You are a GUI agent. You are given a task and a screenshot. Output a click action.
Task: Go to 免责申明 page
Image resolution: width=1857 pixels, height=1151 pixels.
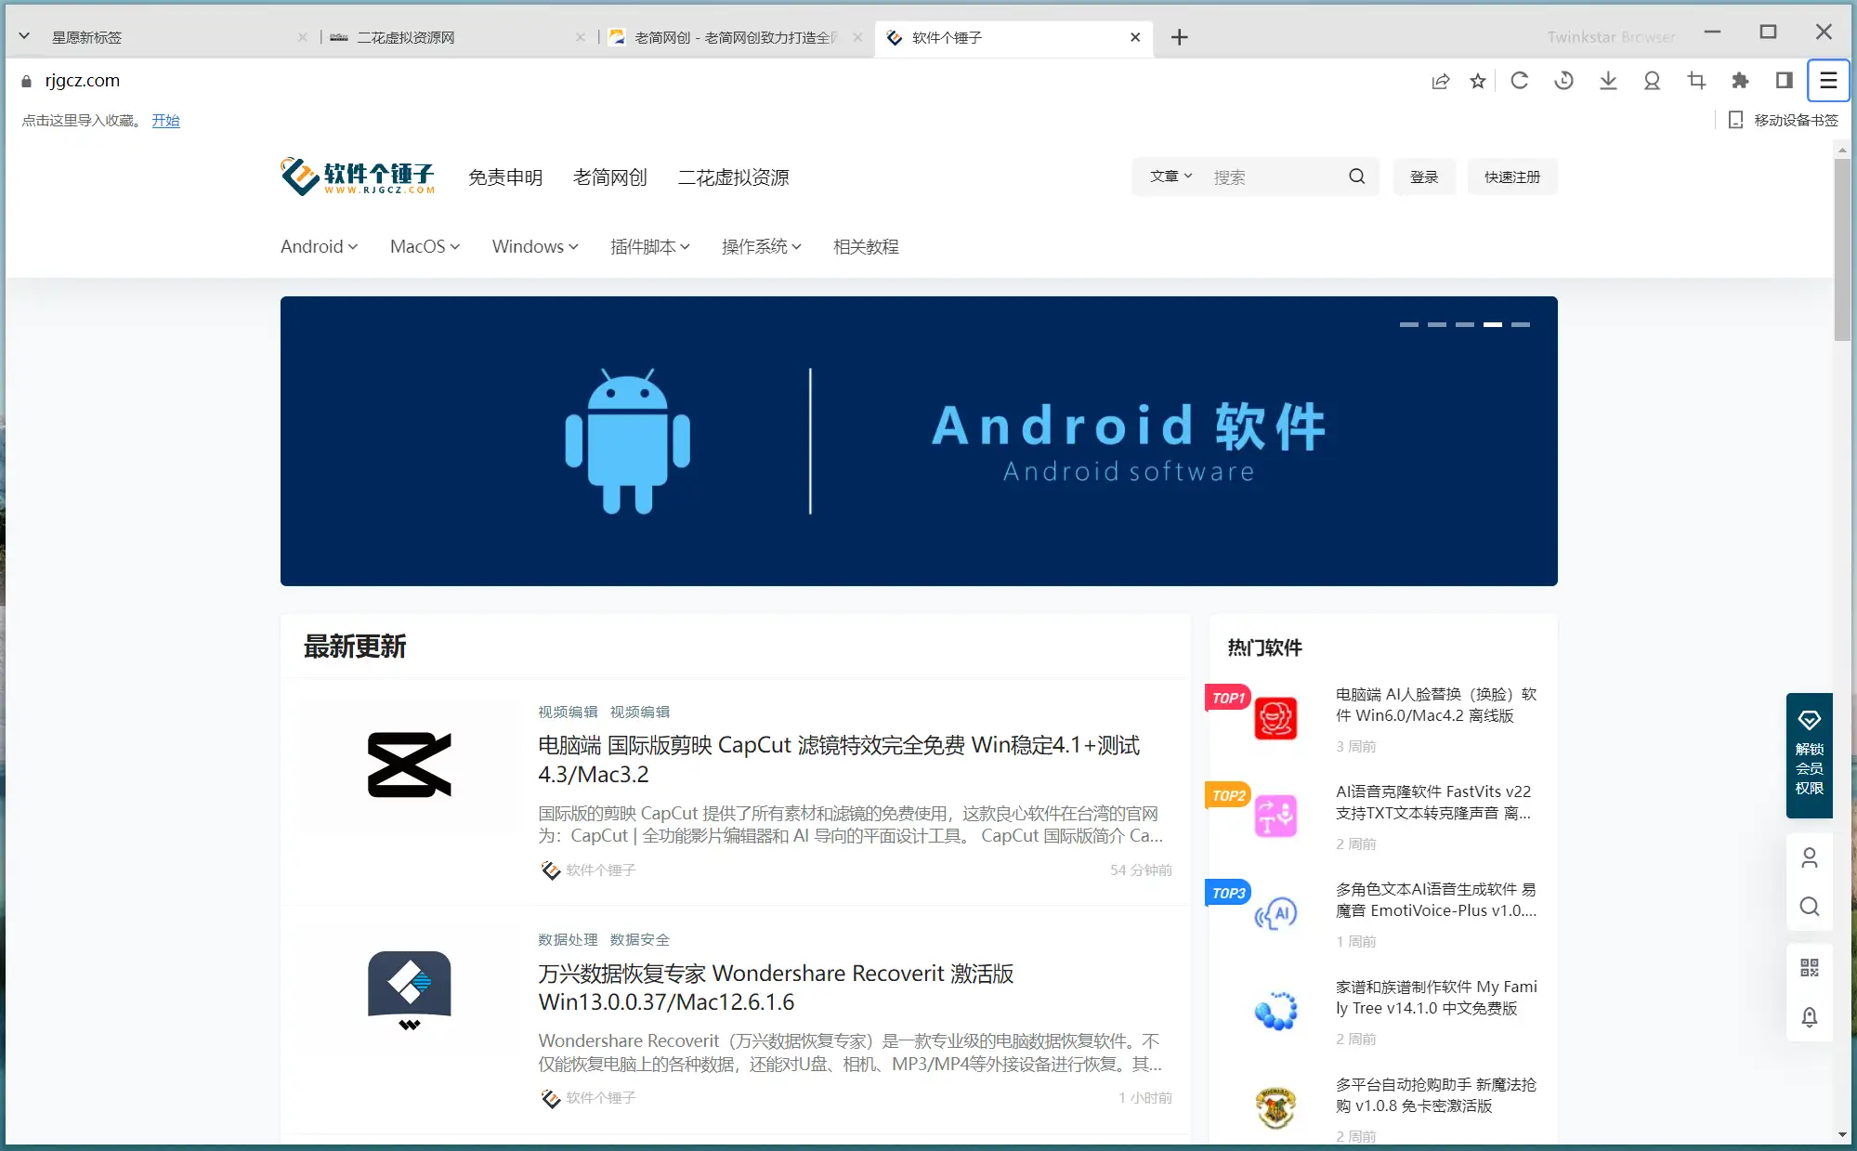click(x=505, y=177)
